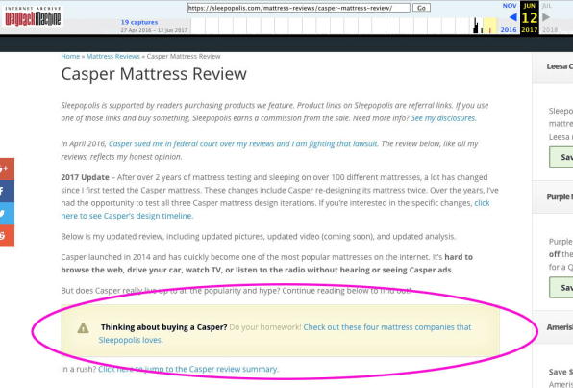573x388 pixels.
Task: Click the Wayback Machine logo
Action: [33, 16]
